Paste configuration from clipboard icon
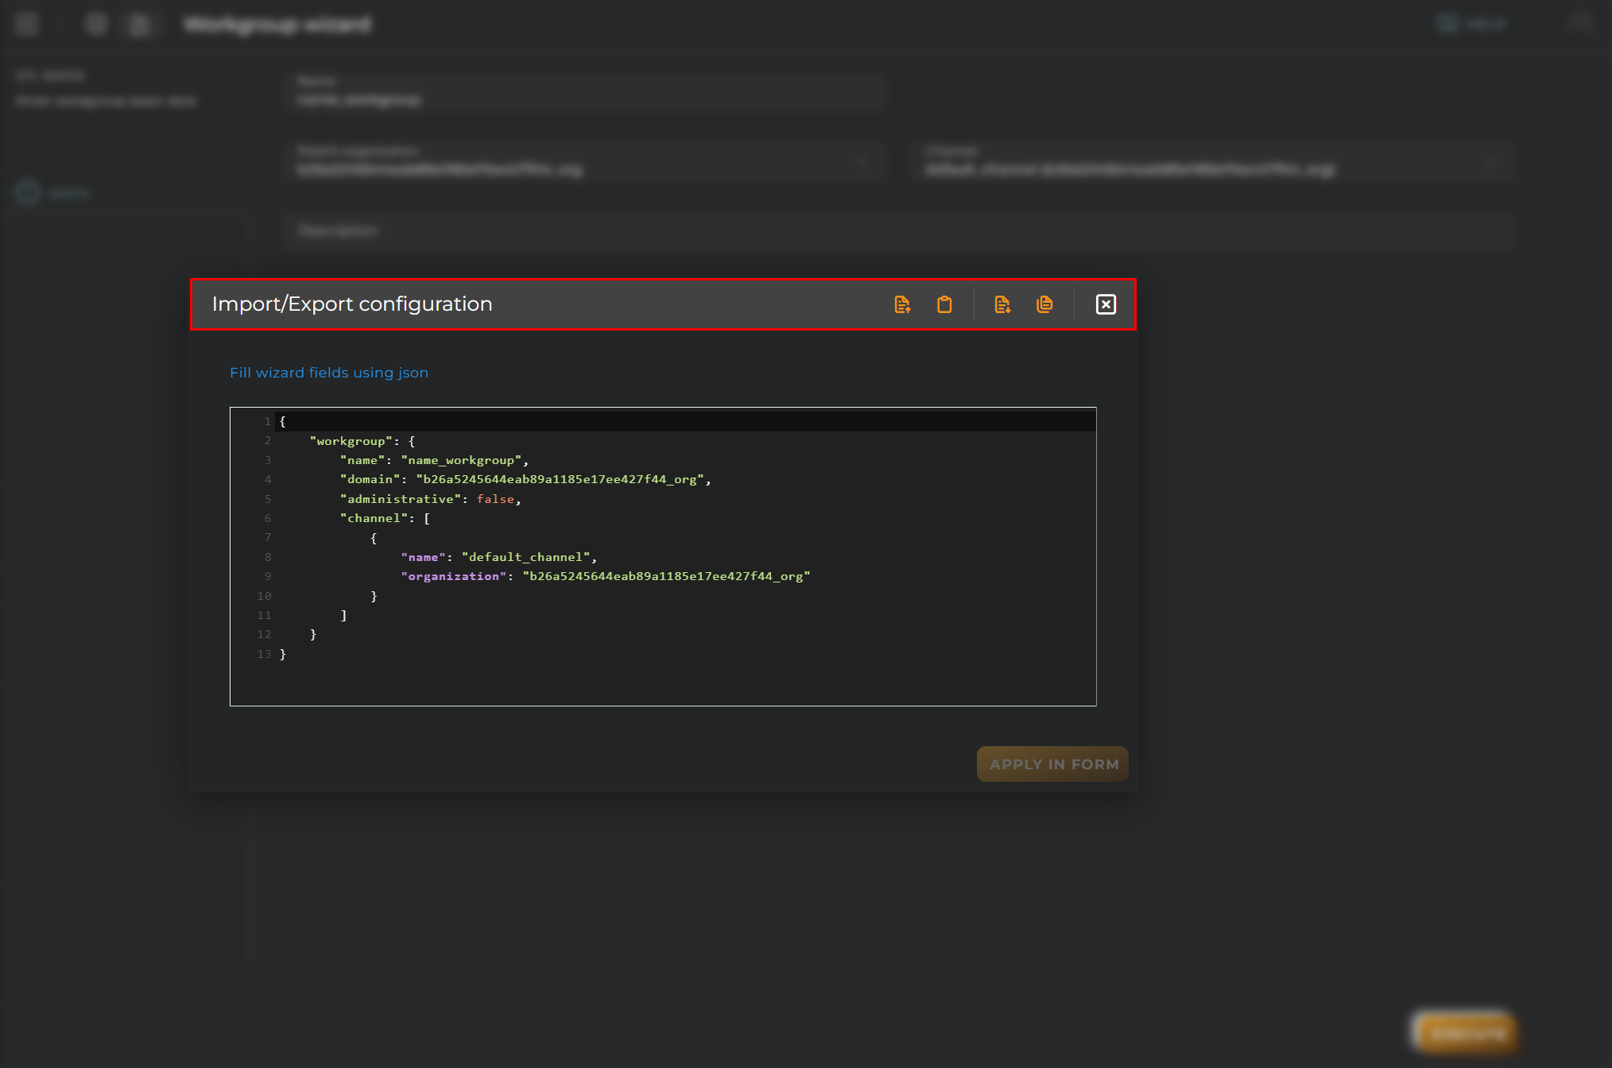This screenshot has height=1068, width=1612. pyautogui.click(x=944, y=304)
